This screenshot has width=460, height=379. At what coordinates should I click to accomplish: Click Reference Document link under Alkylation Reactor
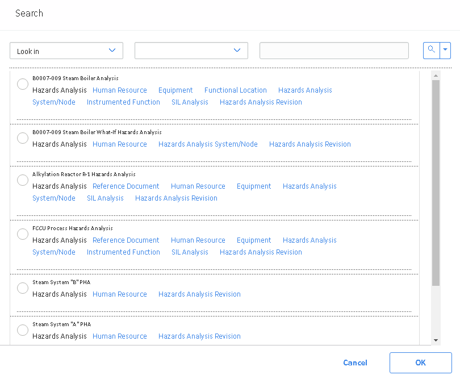pos(126,186)
